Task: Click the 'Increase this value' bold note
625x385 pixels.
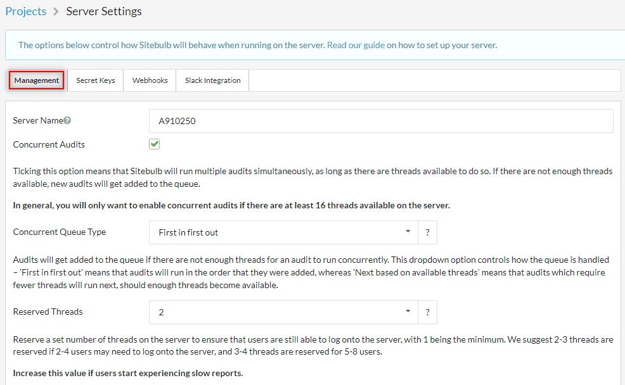Action: click(x=128, y=373)
